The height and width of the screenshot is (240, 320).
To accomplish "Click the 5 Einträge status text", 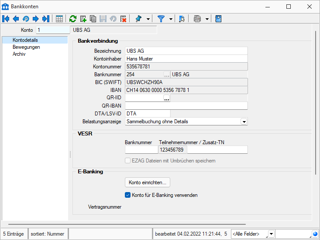I will 14,234.
